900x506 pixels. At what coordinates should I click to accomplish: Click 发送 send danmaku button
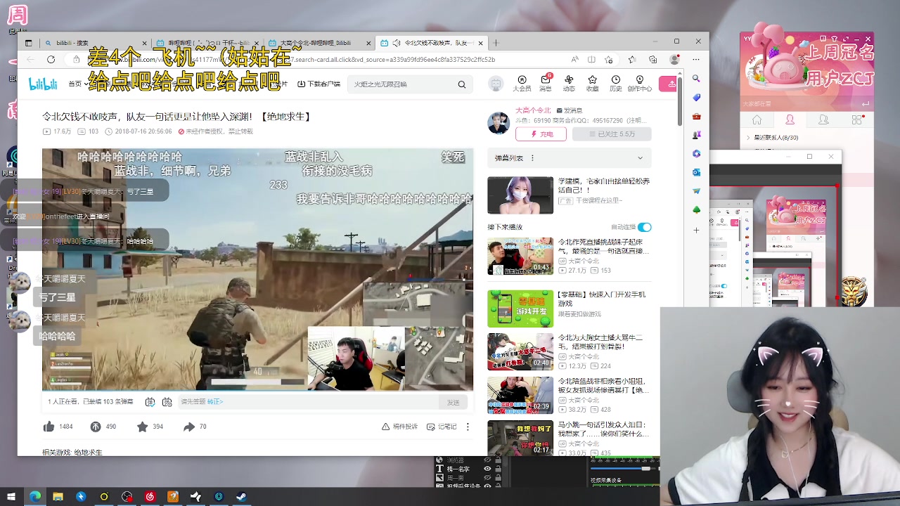(x=454, y=402)
